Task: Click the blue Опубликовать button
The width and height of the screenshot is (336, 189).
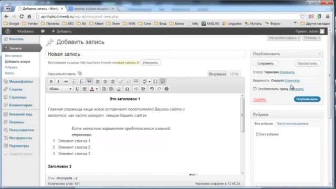Action: tap(307, 99)
